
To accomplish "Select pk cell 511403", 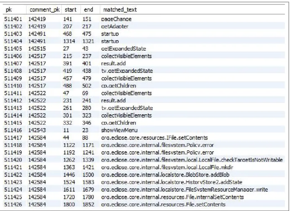I will pyautogui.click(x=13, y=34).
